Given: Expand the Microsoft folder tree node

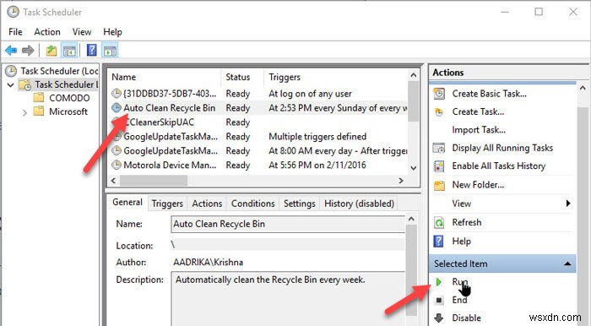Looking at the screenshot, I should point(24,112).
